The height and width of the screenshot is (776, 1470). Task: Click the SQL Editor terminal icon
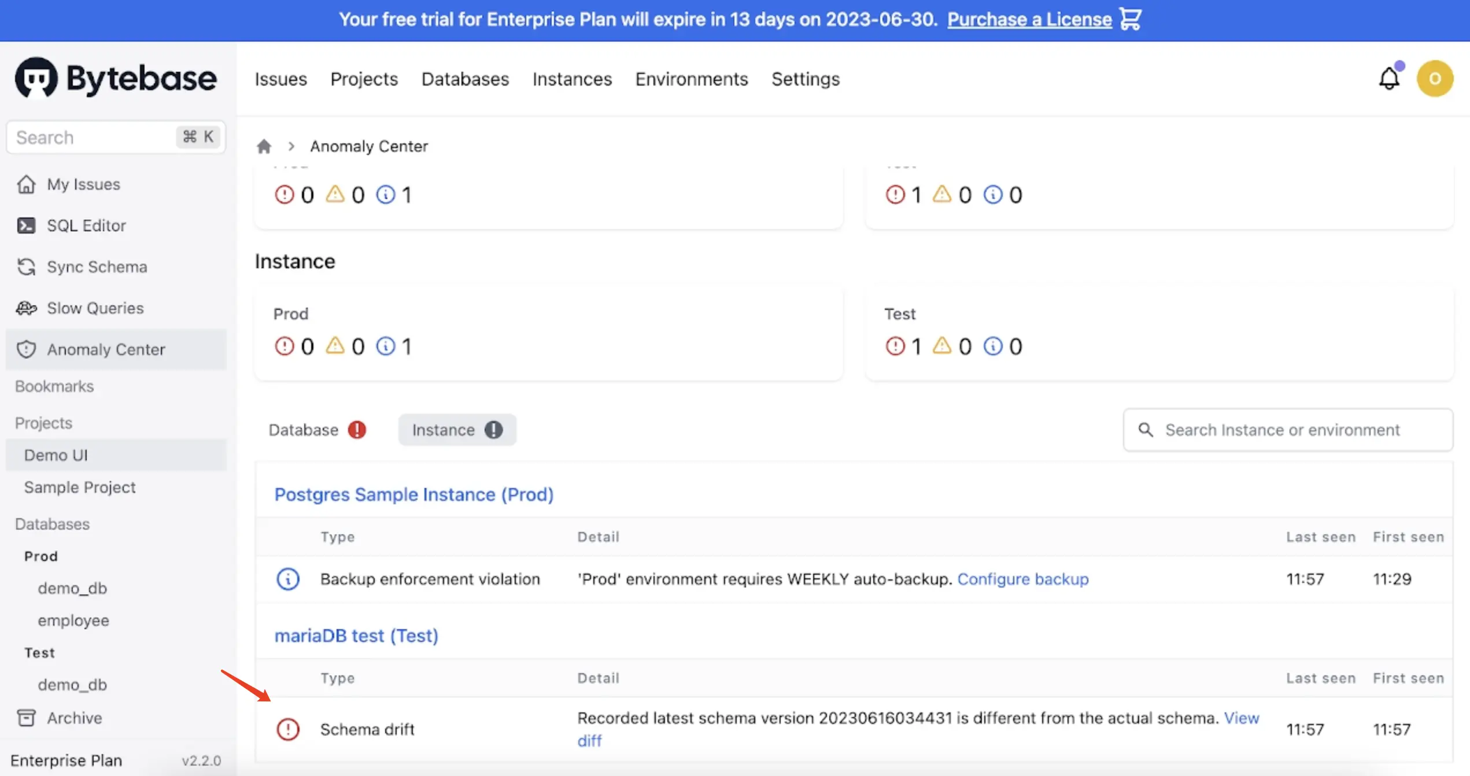click(26, 226)
